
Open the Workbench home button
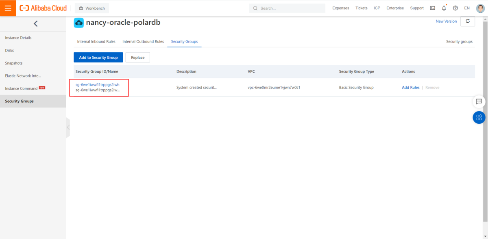tap(92, 8)
